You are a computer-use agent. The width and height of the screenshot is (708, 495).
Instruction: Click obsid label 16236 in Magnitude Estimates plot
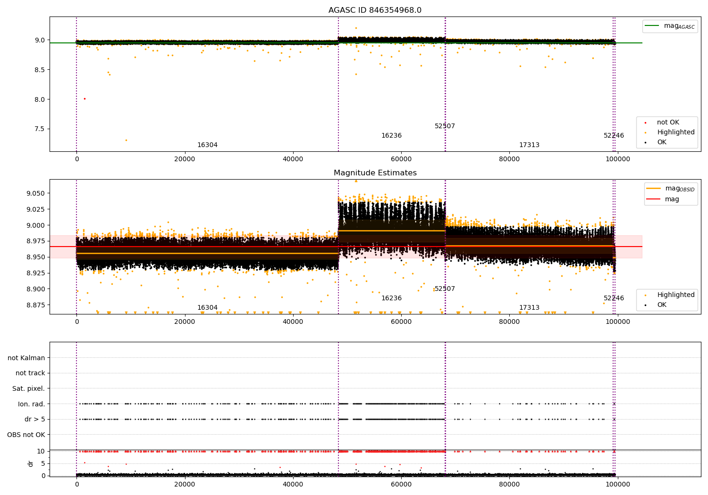point(391,298)
